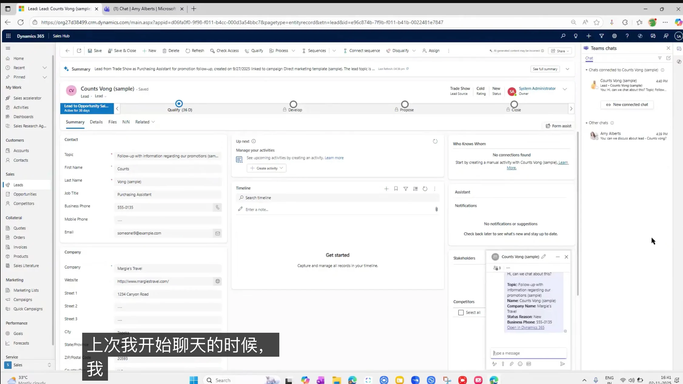The width and height of the screenshot is (683, 384).
Task: Click the chat participants count icon
Action: click(x=497, y=268)
